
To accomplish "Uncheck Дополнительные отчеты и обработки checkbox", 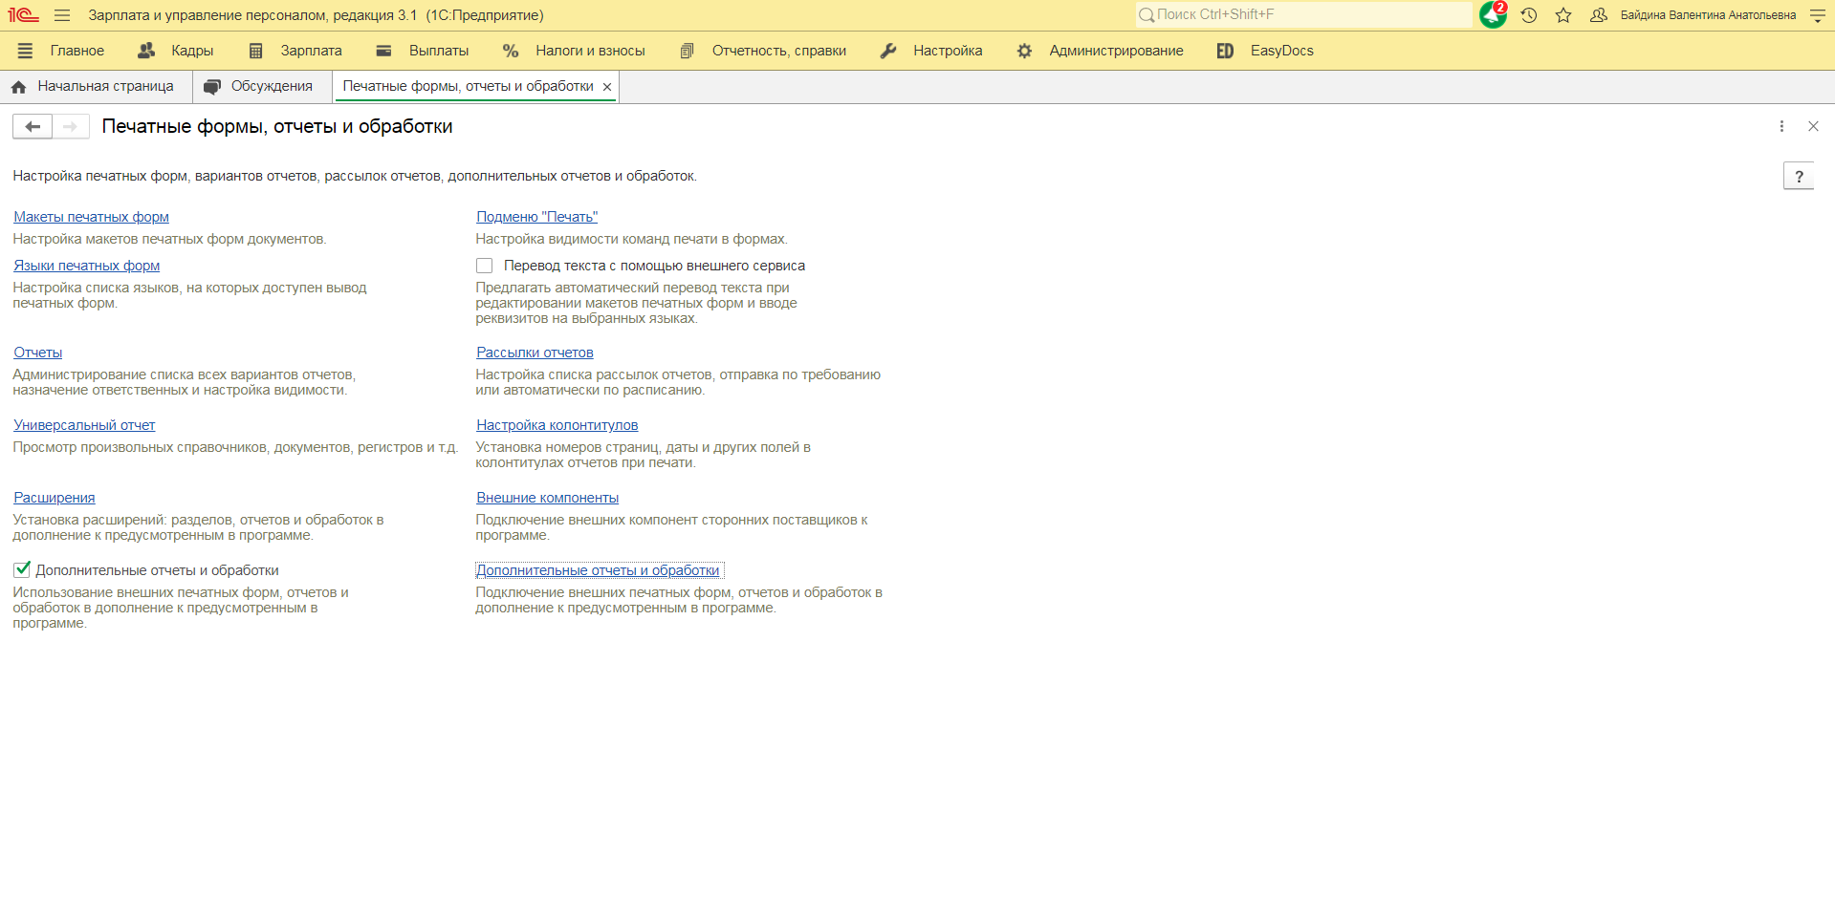I will (22, 570).
